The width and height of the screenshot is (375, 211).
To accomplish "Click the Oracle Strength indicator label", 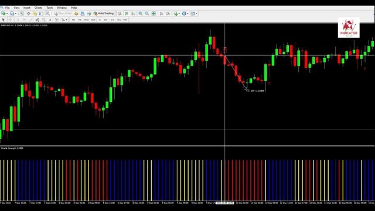I will [12, 148].
